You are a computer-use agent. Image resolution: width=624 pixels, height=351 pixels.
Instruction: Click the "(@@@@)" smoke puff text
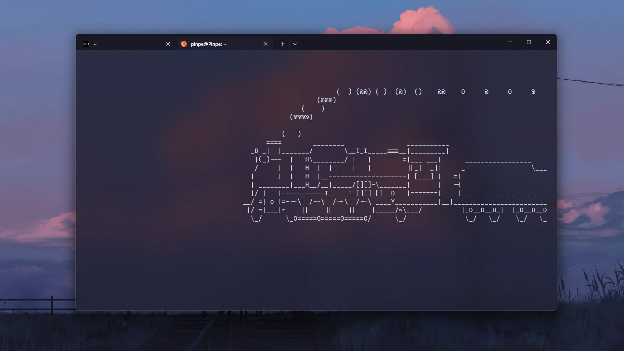301,117
